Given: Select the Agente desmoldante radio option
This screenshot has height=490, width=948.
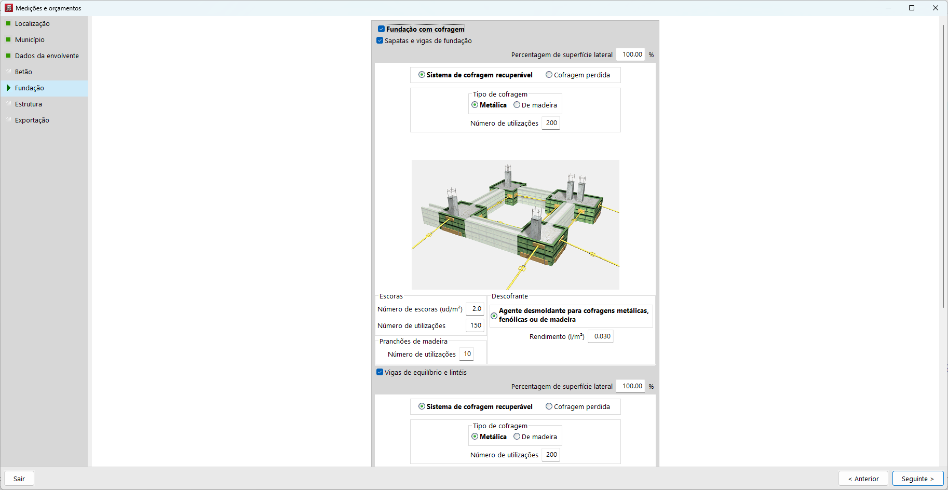Looking at the screenshot, I should pyautogui.click(x=494, y=316).
